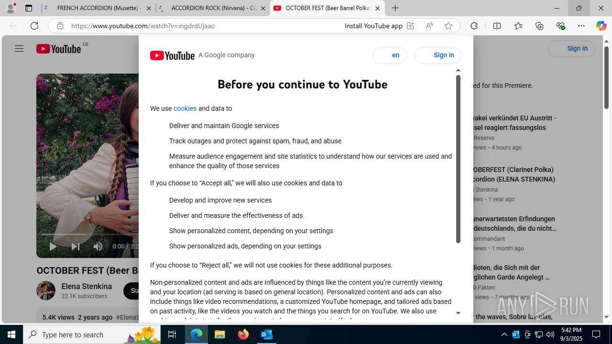Click the page vertical scrollbar thumb
The height and width of the screenshot is (344, 612).
coord(606,77)
